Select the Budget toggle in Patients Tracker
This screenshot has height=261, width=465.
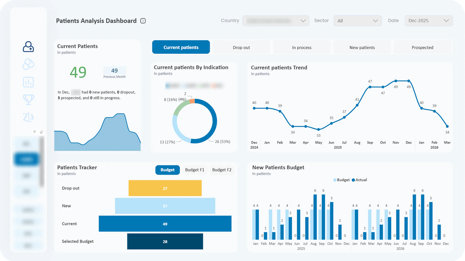tap(167, 170)
